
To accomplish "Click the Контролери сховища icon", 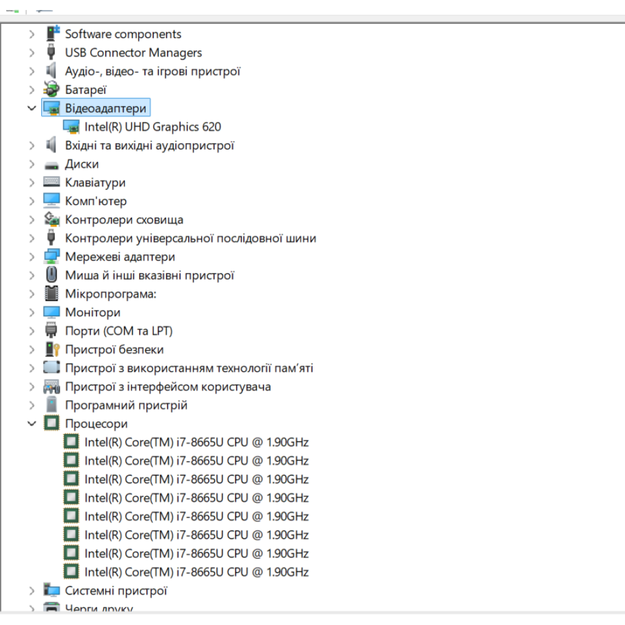I will pyautogui.click(x=51, y=220).
